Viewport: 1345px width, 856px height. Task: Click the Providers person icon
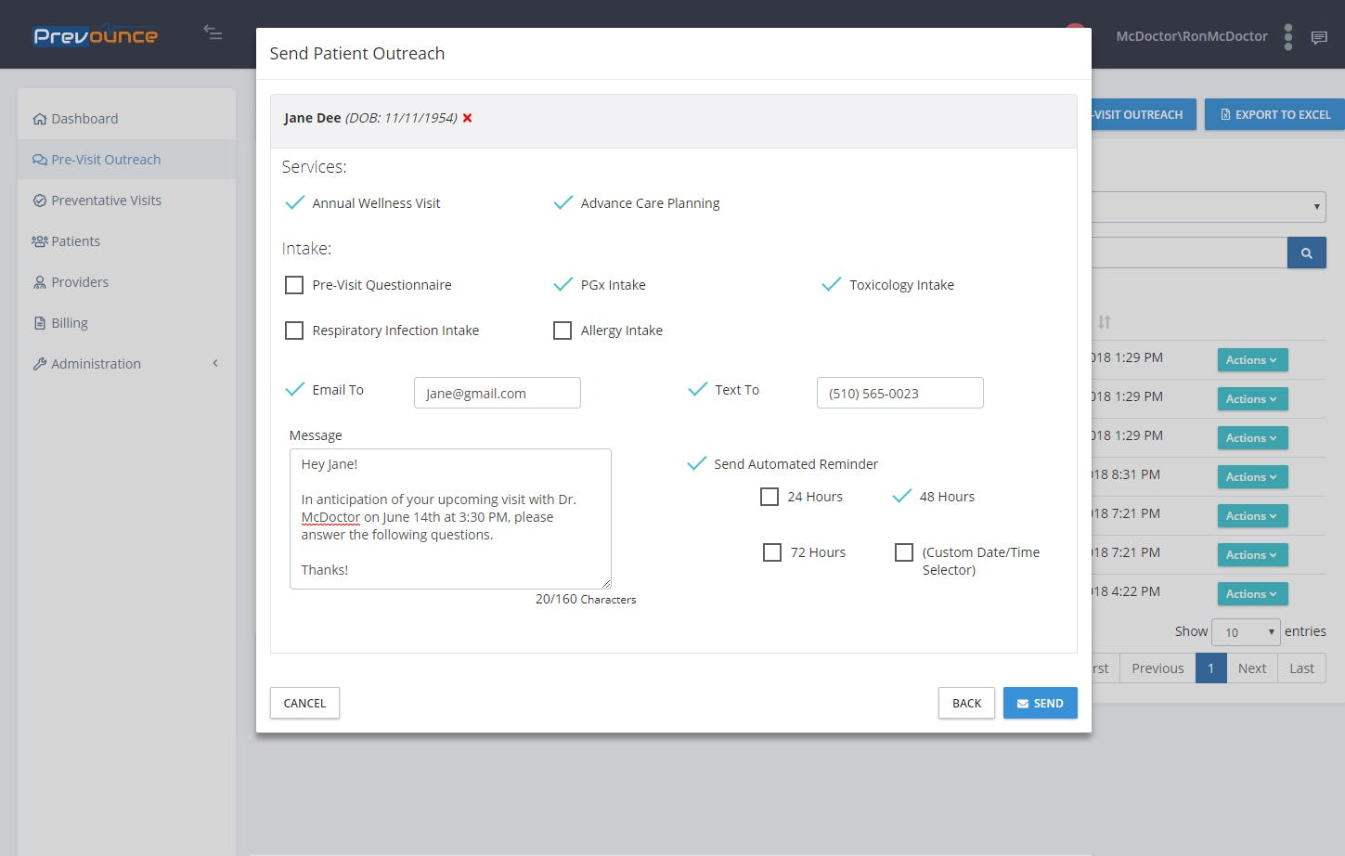(39, 281)
